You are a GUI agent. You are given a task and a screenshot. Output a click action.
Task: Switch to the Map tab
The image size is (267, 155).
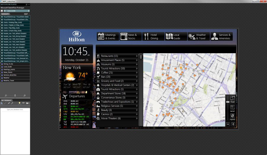(26, 14)
